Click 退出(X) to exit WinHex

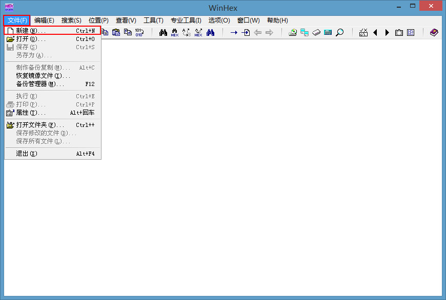tap(53, 154)
